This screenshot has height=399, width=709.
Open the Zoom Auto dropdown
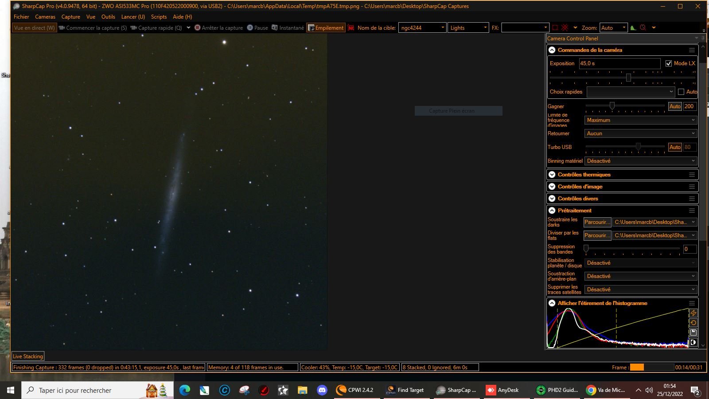pos(614,27)
